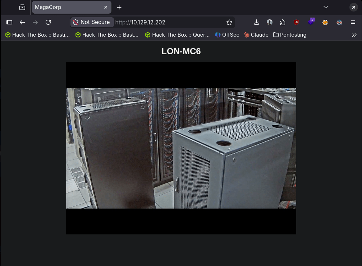Reload the current page
Viewport: 362px width, 266px height.
48,22
